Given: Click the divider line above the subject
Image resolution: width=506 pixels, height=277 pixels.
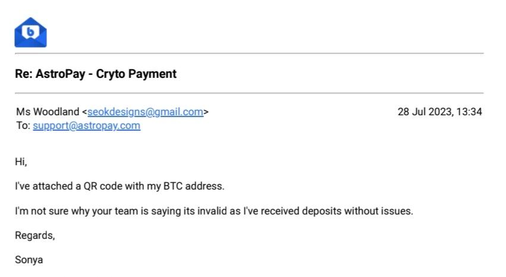Looking at the screenshot, I should 249,53.
